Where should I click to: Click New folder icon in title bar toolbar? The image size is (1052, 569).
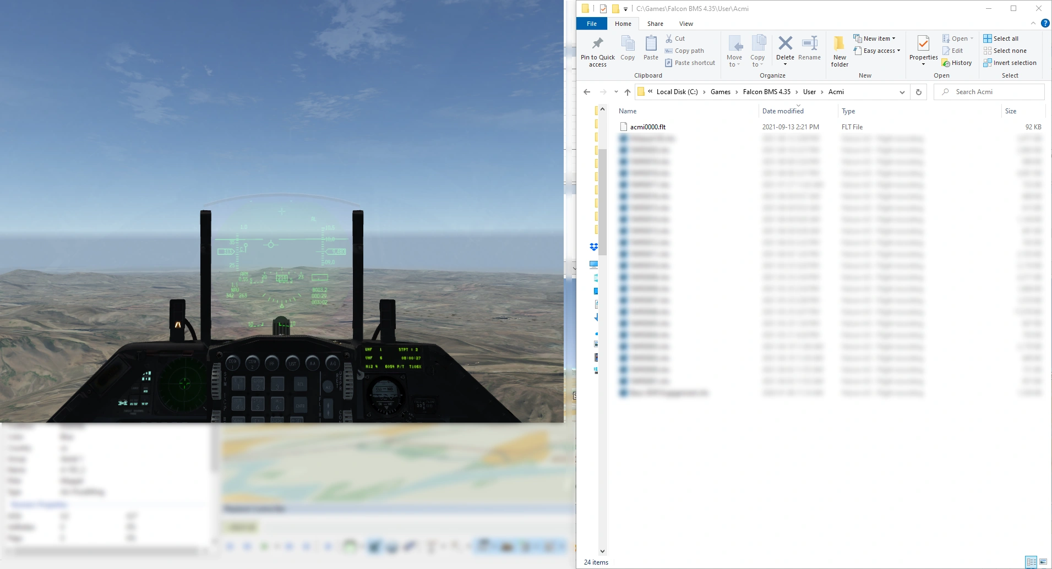[615, 9]
